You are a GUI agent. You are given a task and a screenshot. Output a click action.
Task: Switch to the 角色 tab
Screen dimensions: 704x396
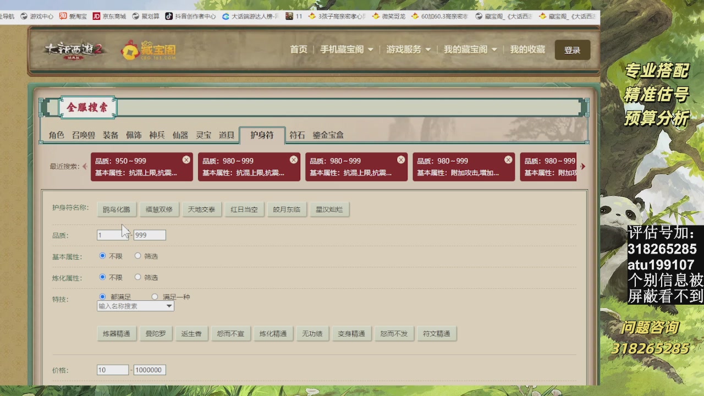click(x=56, y=135)
